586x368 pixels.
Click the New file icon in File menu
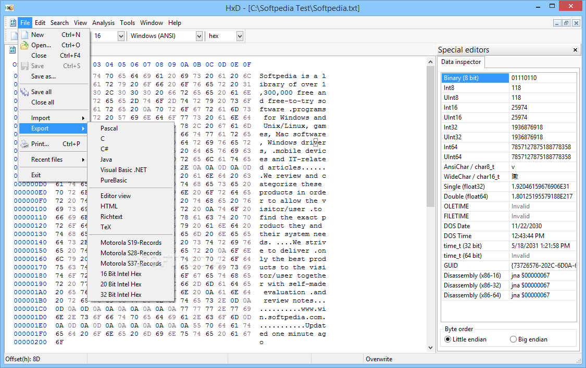click(25, 35)
